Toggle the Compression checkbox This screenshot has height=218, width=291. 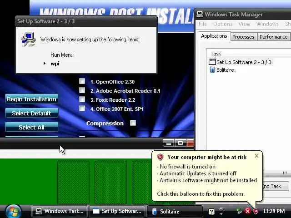pyautogui.click(x=133, y=123)
